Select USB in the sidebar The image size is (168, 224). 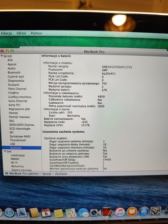pyautogui.click(x=12, y=144)
